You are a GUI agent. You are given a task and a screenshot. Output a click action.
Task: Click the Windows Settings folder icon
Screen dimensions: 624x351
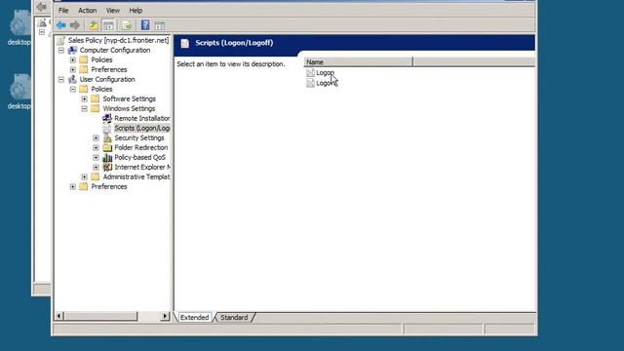click(x=96, y=108)
